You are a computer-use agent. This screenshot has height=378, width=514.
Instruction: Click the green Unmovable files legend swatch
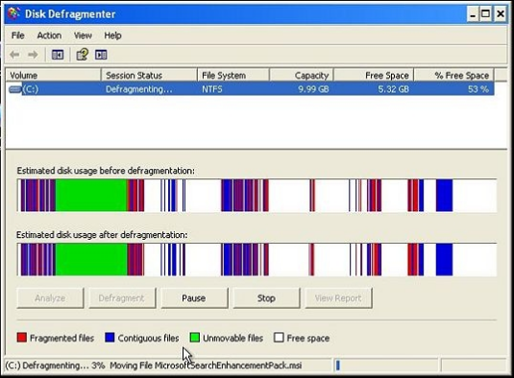coord(195,338)
